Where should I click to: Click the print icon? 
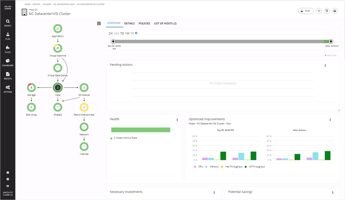[x=335, y=11]
